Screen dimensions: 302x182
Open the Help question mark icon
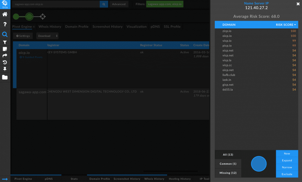pyautogui.click(x=5, y=24)
